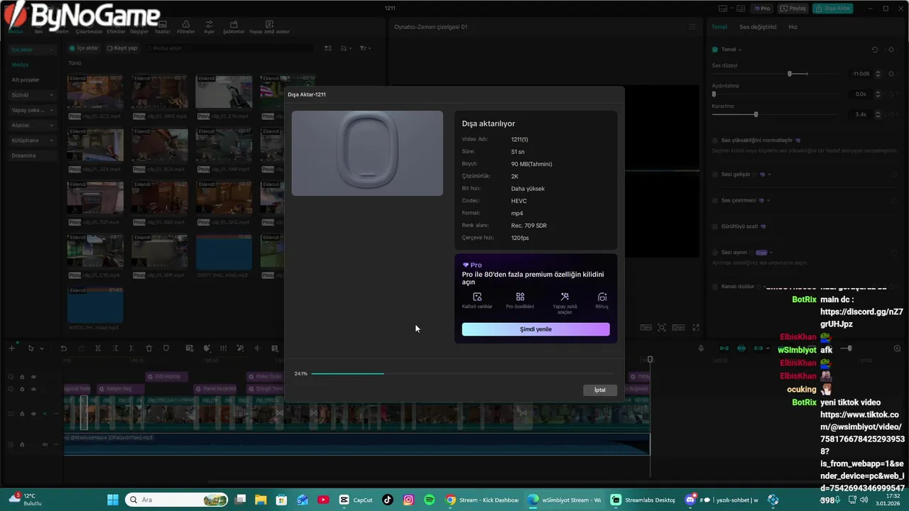
Task: Click the Medya arayın search field
Action: (231, 48)
